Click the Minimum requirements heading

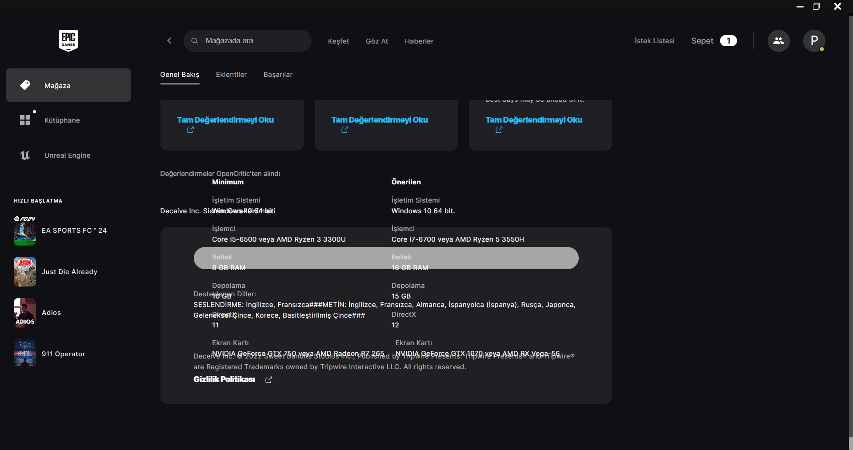[228, 182]
